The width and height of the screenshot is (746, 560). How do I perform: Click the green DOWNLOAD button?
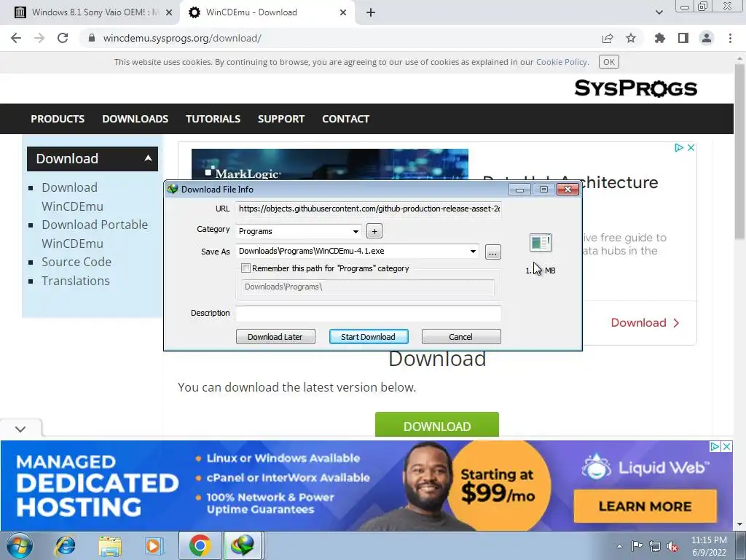pos(437,425)
